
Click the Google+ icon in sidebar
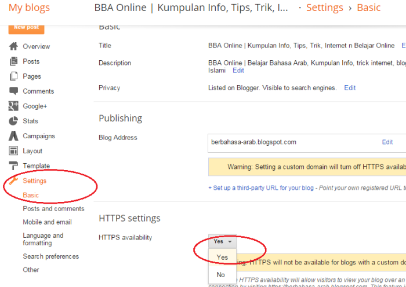click(13, 106)
